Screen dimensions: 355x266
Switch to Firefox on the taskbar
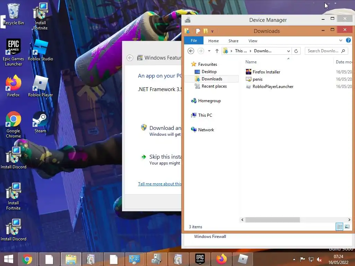click(x=222, y=259)
